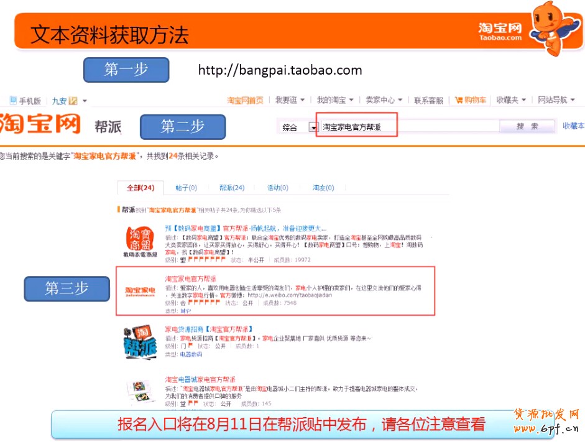The width and height of the screenshot is (585, 442).
Task: Click the 淘宝家电 group logo thumbnail
Action: [x=140, y=291]
